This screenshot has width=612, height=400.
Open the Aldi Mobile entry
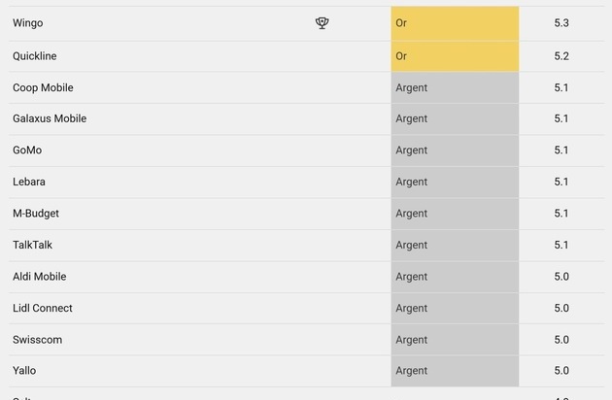tap(40, 277)
